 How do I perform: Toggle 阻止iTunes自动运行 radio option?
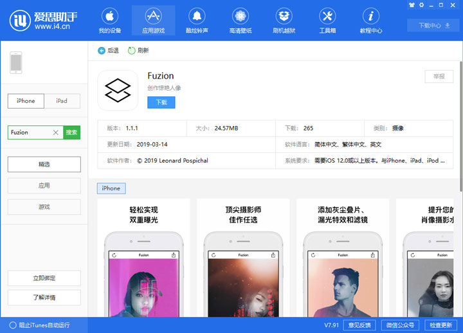click(40, 325)
